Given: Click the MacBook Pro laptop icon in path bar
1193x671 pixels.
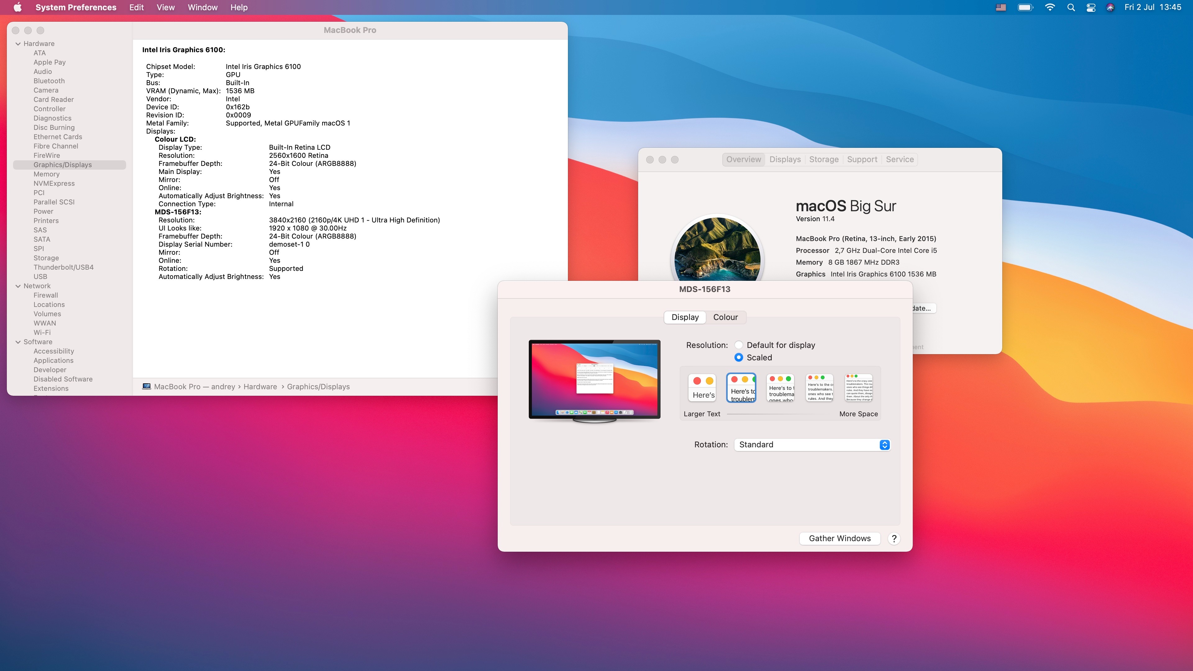Looking at the screenshot, I should tap(146, 386).
